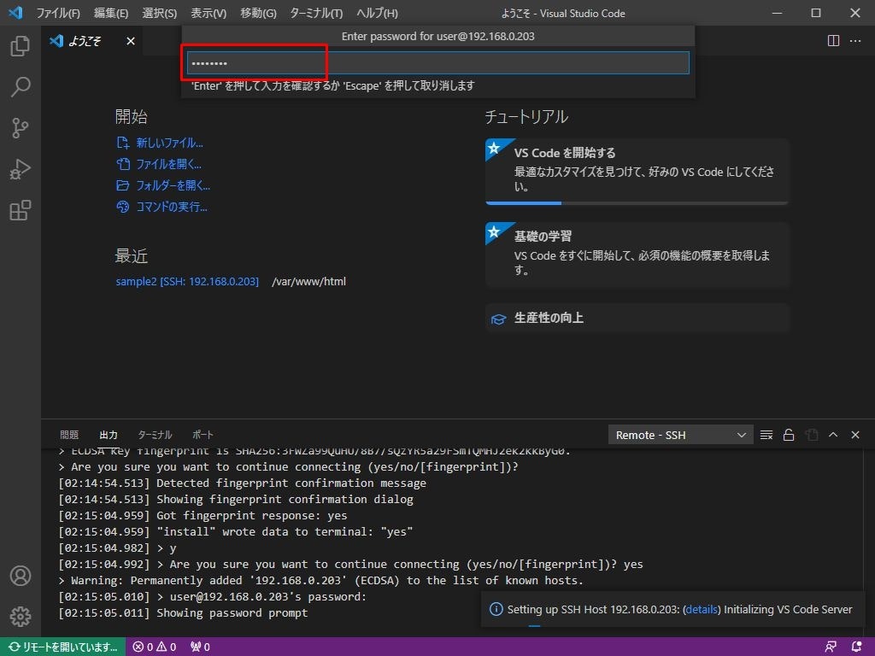Open the ターミナル(T) menu
Screen dimensions: 875x656
(316, 13)
